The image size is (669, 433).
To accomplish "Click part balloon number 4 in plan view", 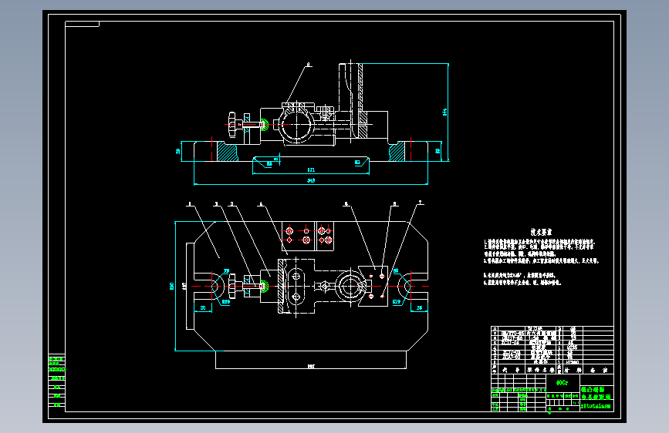I will pos(261,205).
